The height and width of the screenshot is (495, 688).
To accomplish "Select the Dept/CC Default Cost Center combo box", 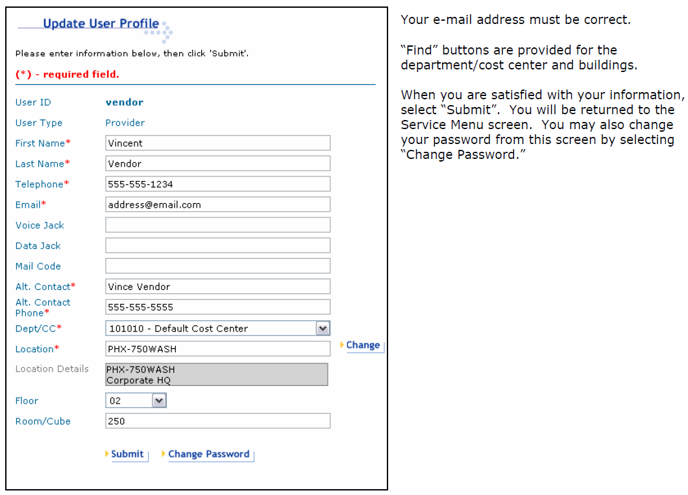I will [x=210, y=328].
